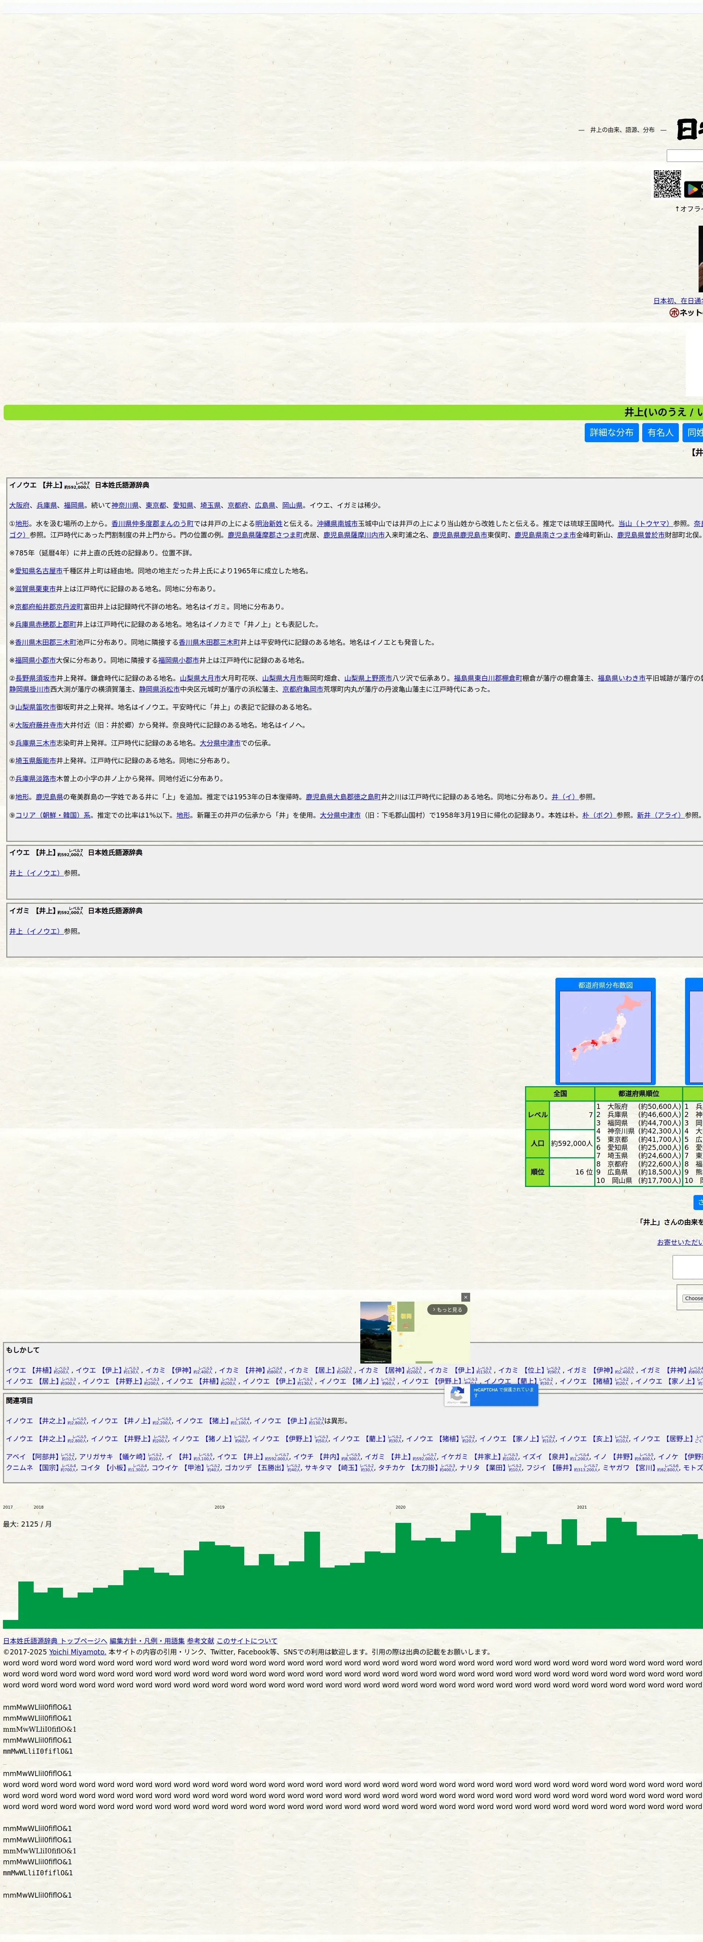Image resolution: width=703 pixels, height=1942 pixels.
Task: Click the reCAPTCHA badge logo
Action: click(x=457, y=1394)
